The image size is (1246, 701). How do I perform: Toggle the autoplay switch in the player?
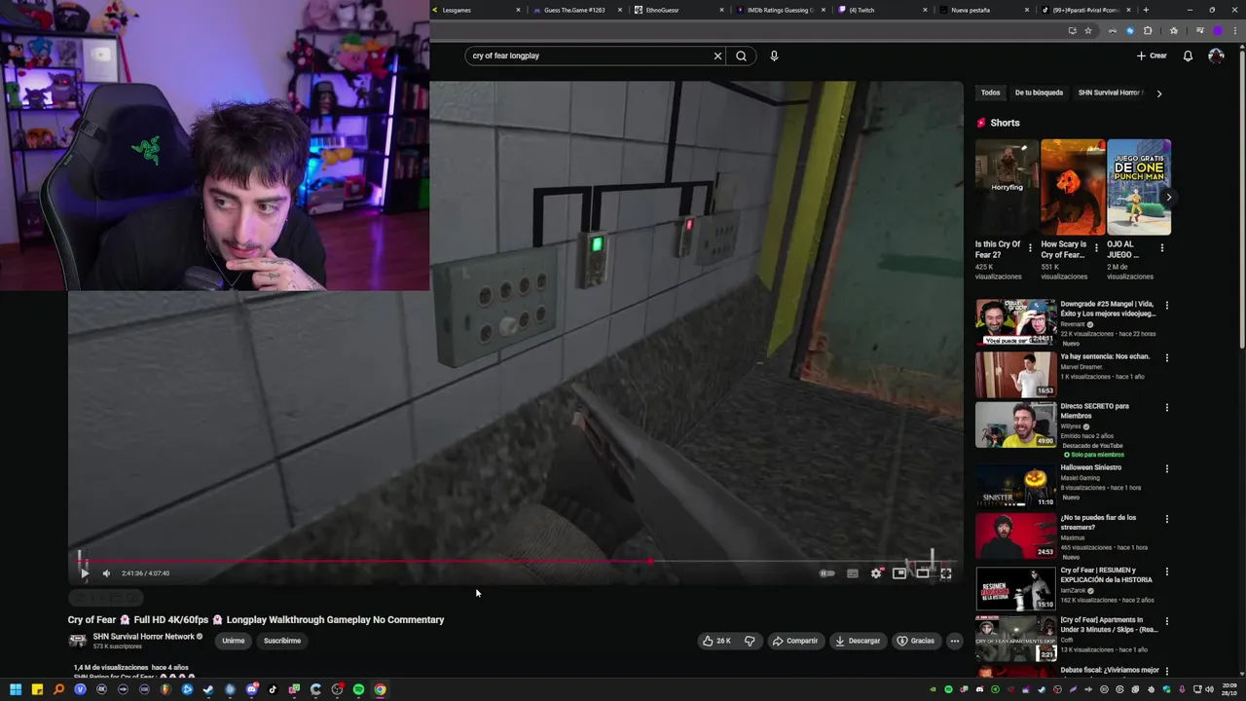coord(826,573)
